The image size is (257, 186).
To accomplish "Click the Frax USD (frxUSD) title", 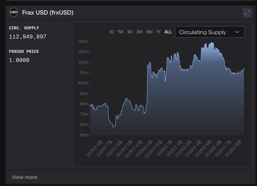I will click(x=48, y=12).
